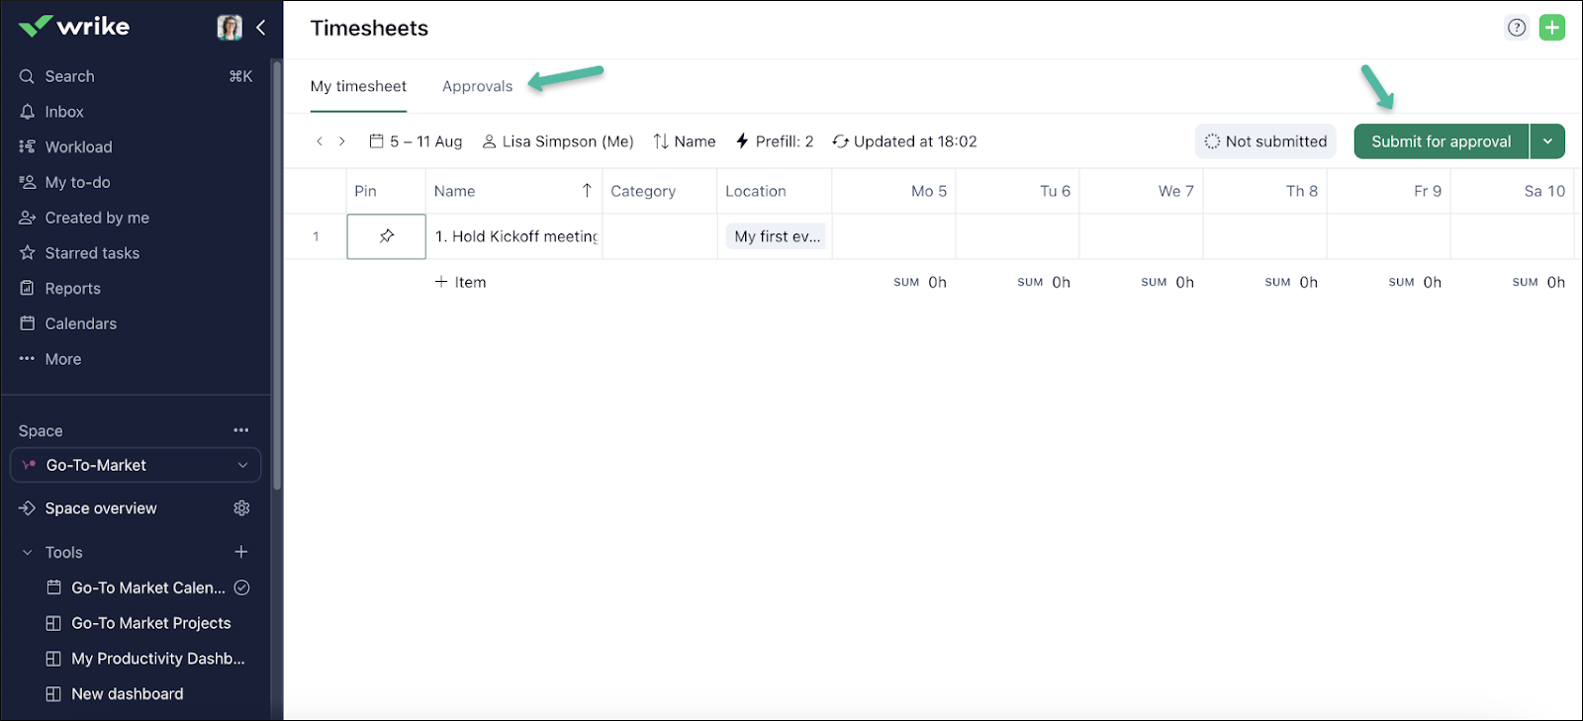
Task: Open the Submit for approval dropdown arrow
Action: [1547, 141]
